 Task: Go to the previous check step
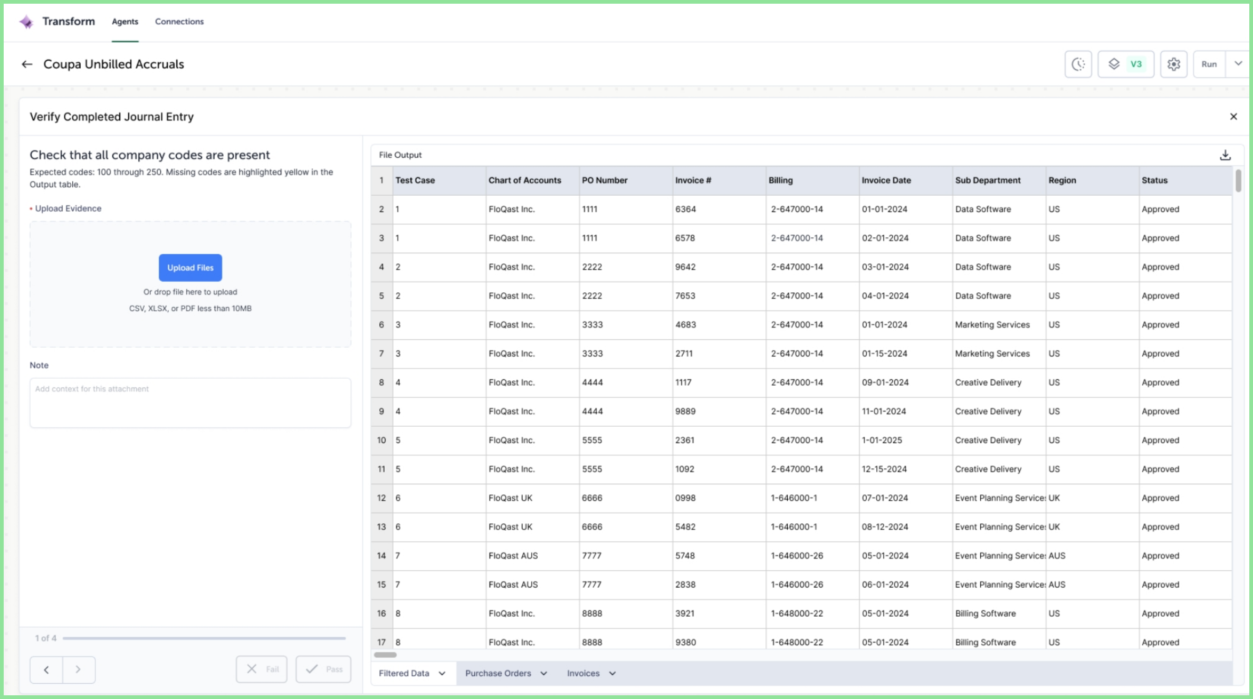point(46,669)
